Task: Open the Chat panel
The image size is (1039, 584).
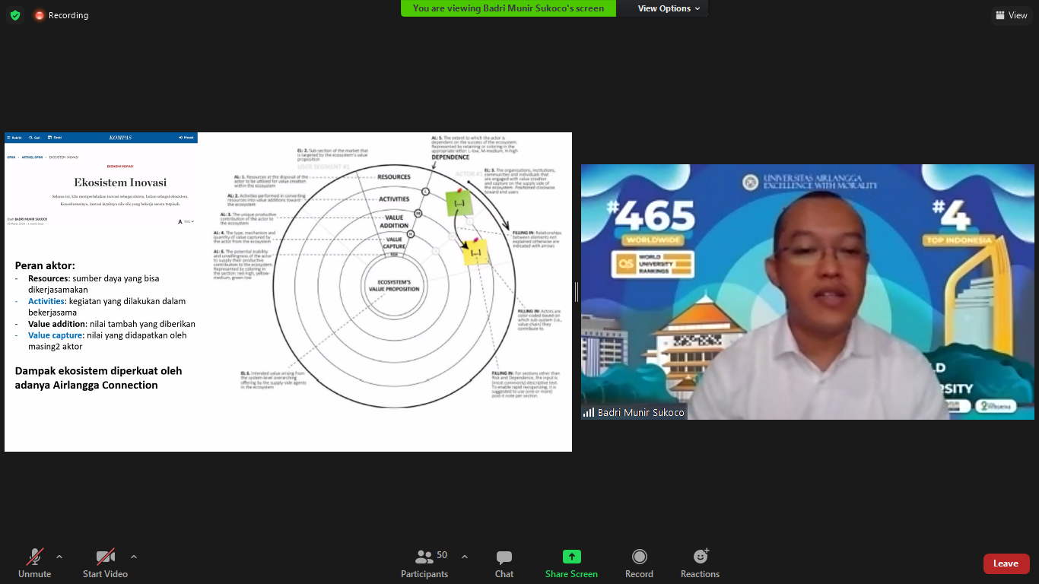Action: [x=504, y=563]
